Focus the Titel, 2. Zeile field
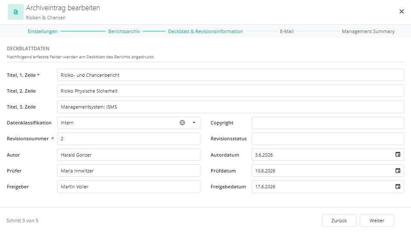 pos(230,91)
